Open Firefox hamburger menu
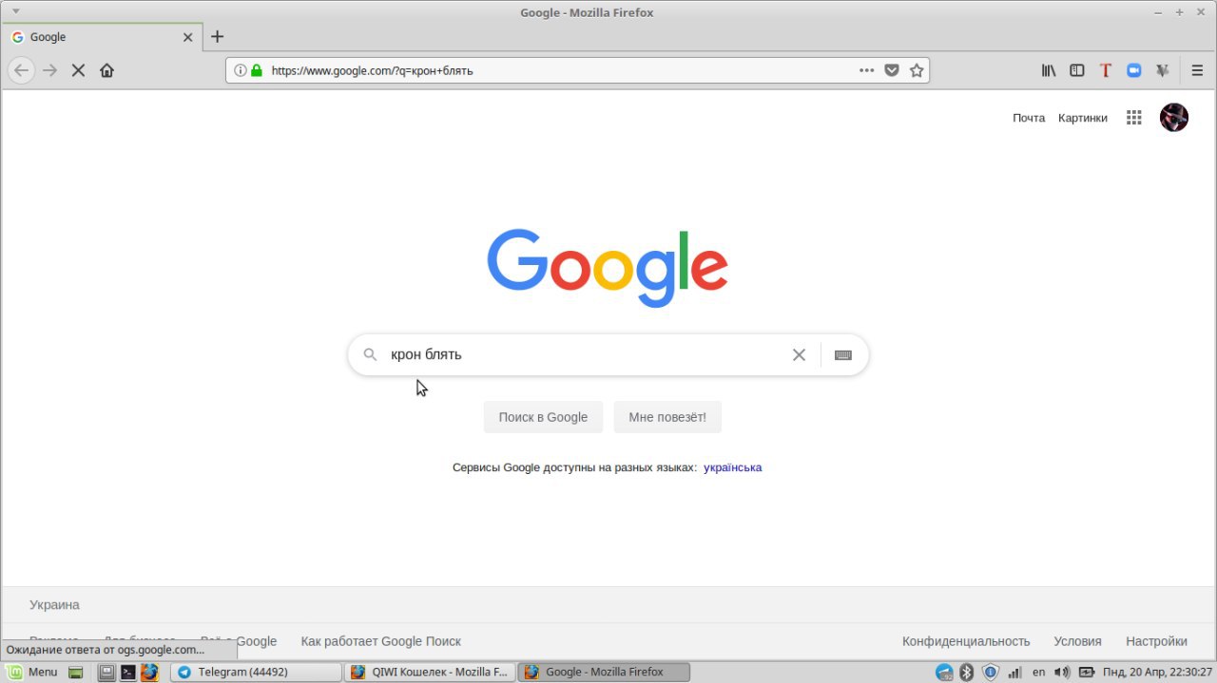 coord(1198,70)
